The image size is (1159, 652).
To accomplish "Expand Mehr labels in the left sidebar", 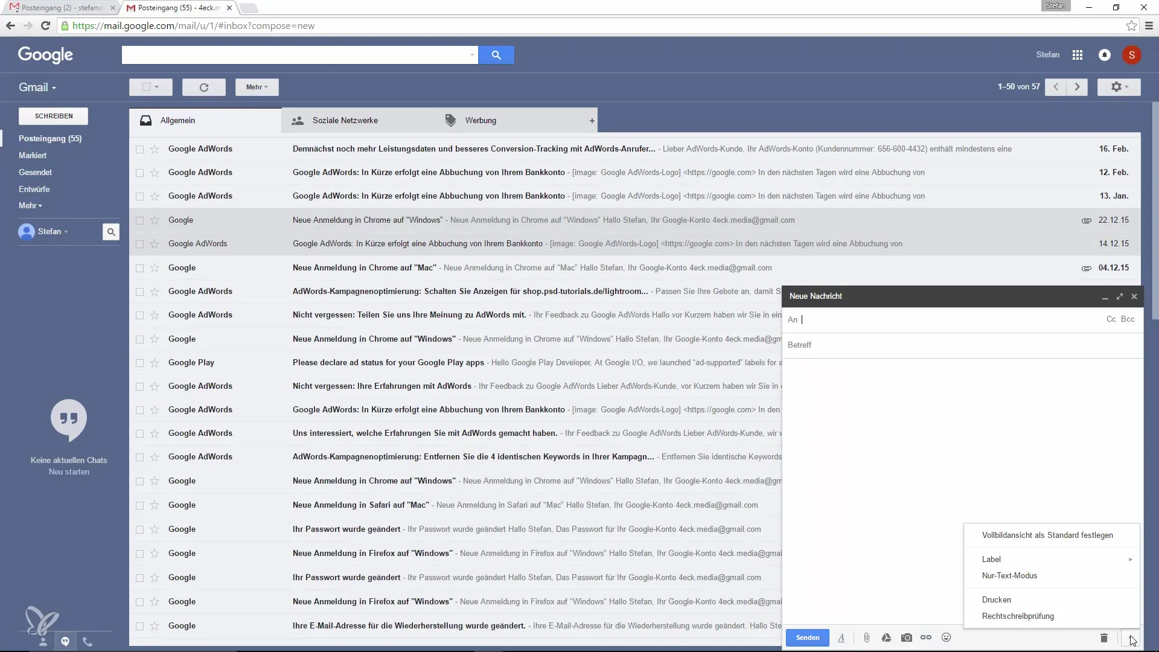I will (x=30, y=206).
